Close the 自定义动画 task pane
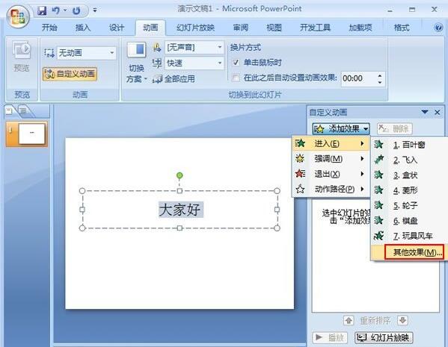 [x=437, y=113]
